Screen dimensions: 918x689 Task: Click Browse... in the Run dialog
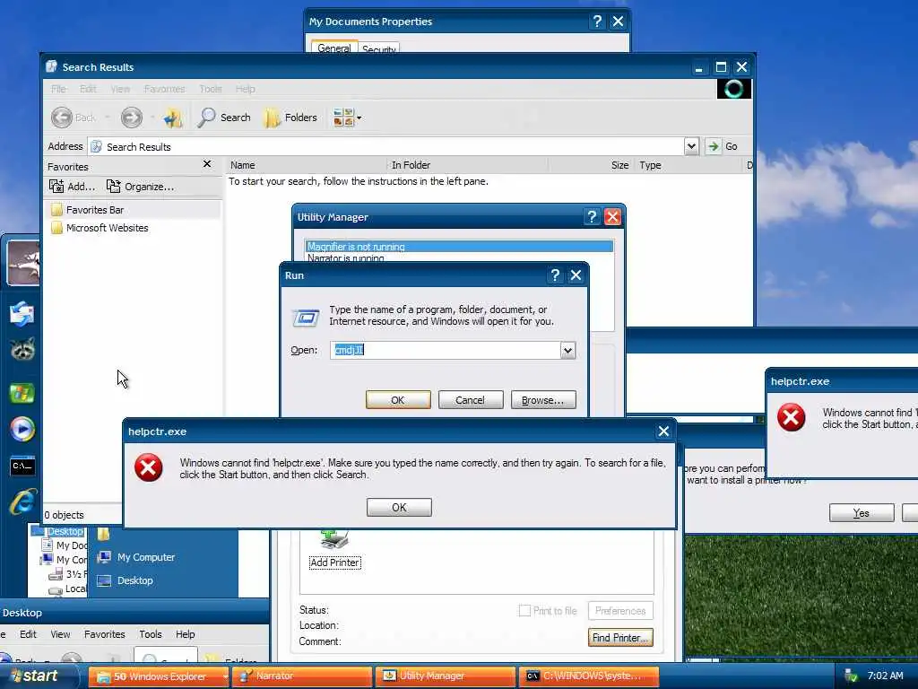tap(543, 399)
